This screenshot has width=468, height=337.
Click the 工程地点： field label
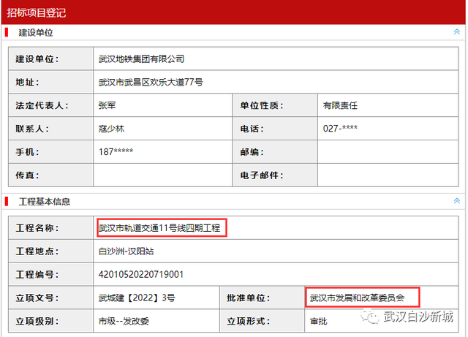tap(37, 251)
